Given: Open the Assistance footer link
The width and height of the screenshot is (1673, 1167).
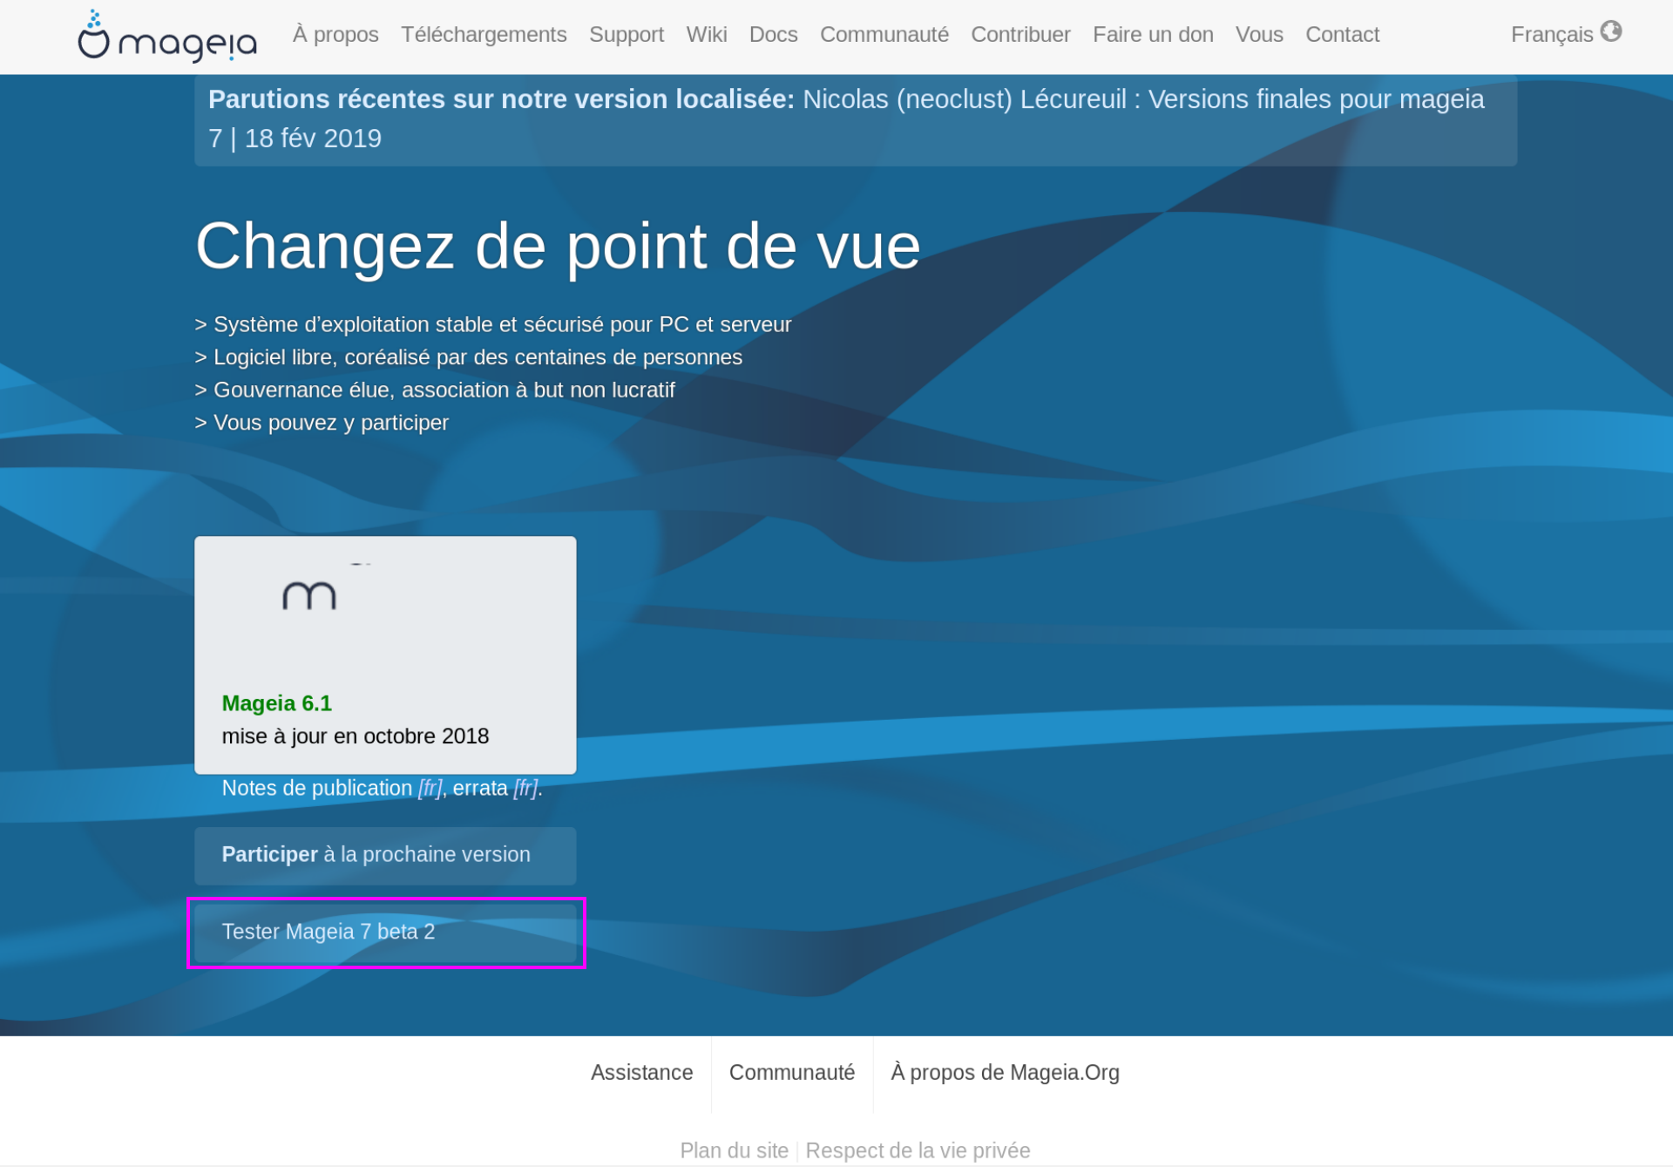Looking at the screenshot, I should click(x=642, y=1073).
